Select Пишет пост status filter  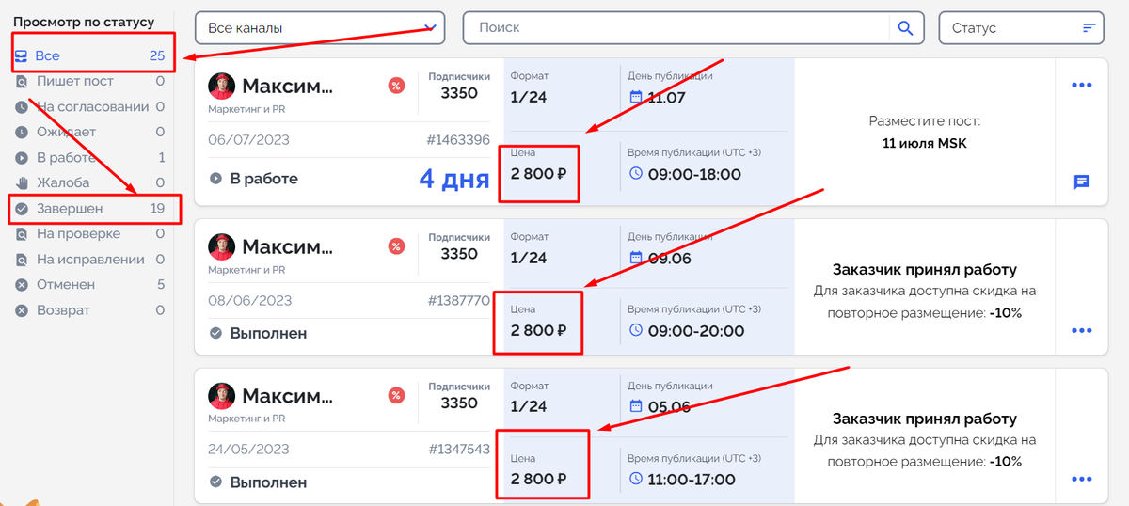point(74,82)
